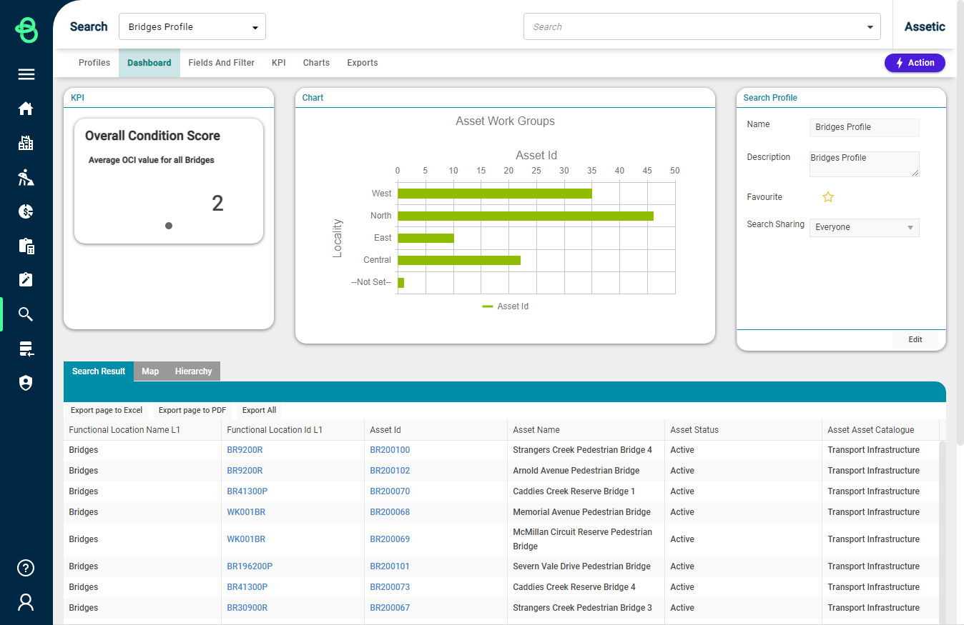Toggle Asset Id legend in chart
Screen dimensions: 964x625
[x=506, y=306]
